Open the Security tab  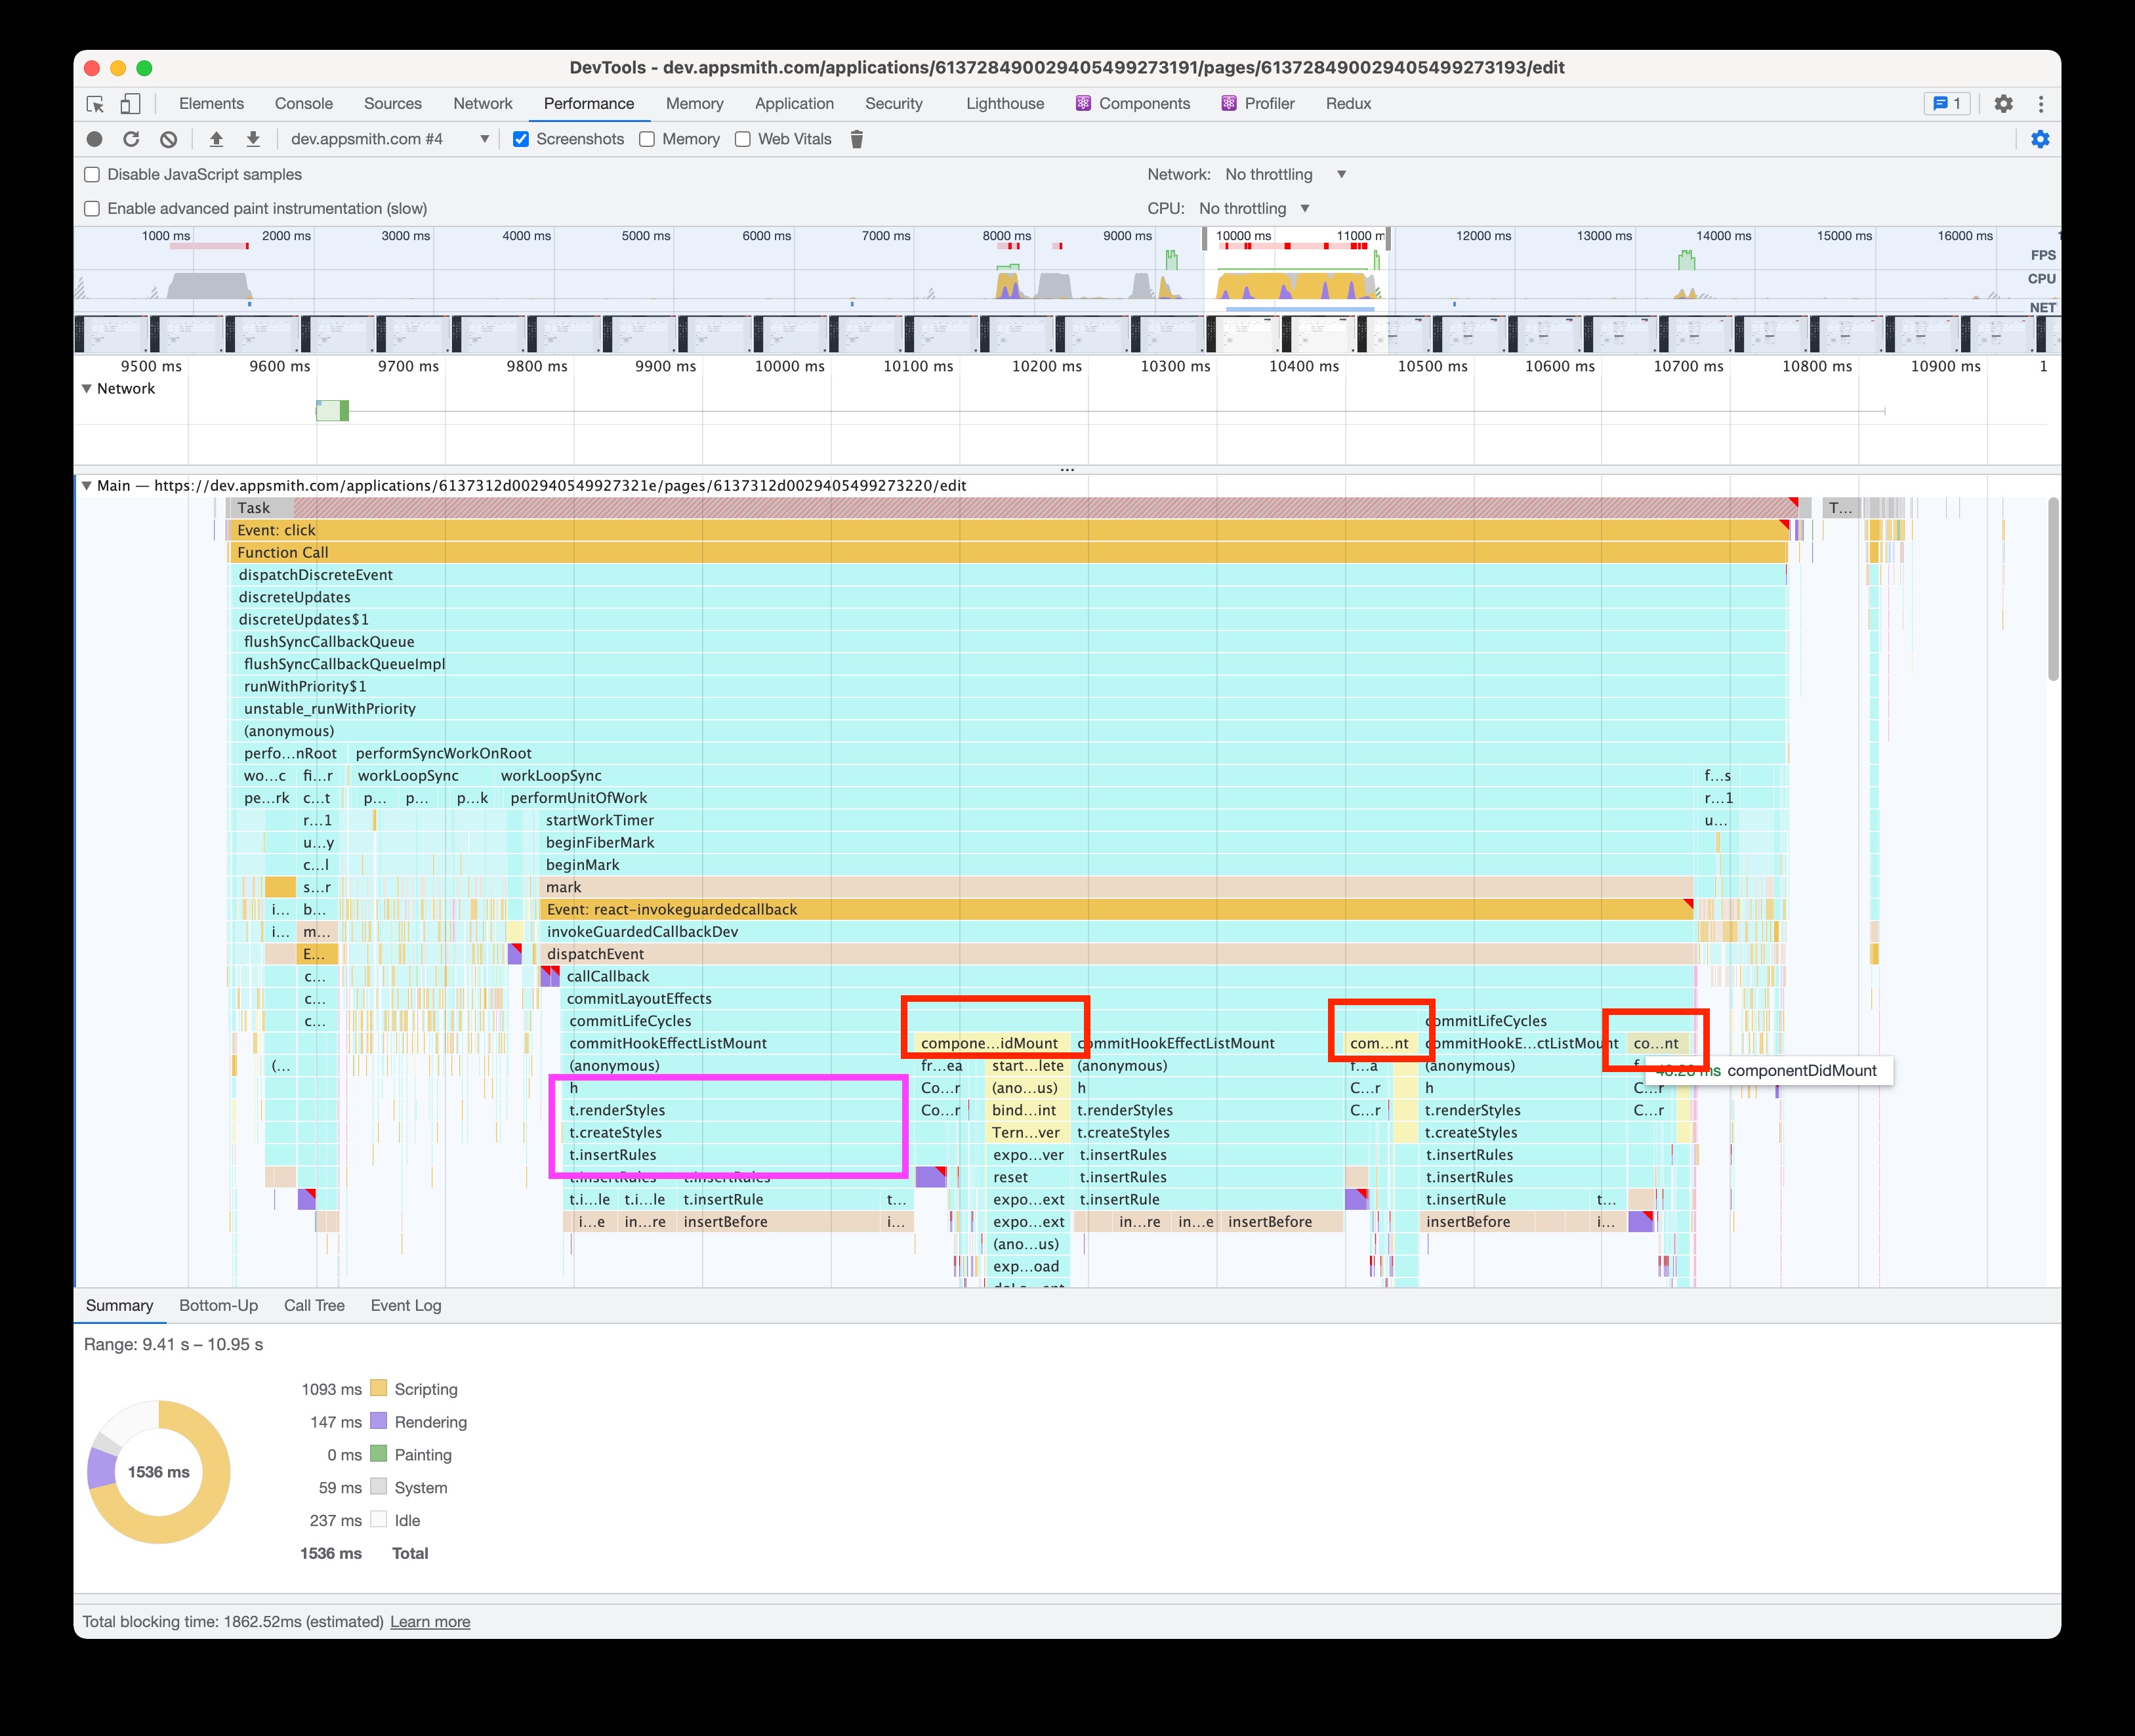click(894, 103)
